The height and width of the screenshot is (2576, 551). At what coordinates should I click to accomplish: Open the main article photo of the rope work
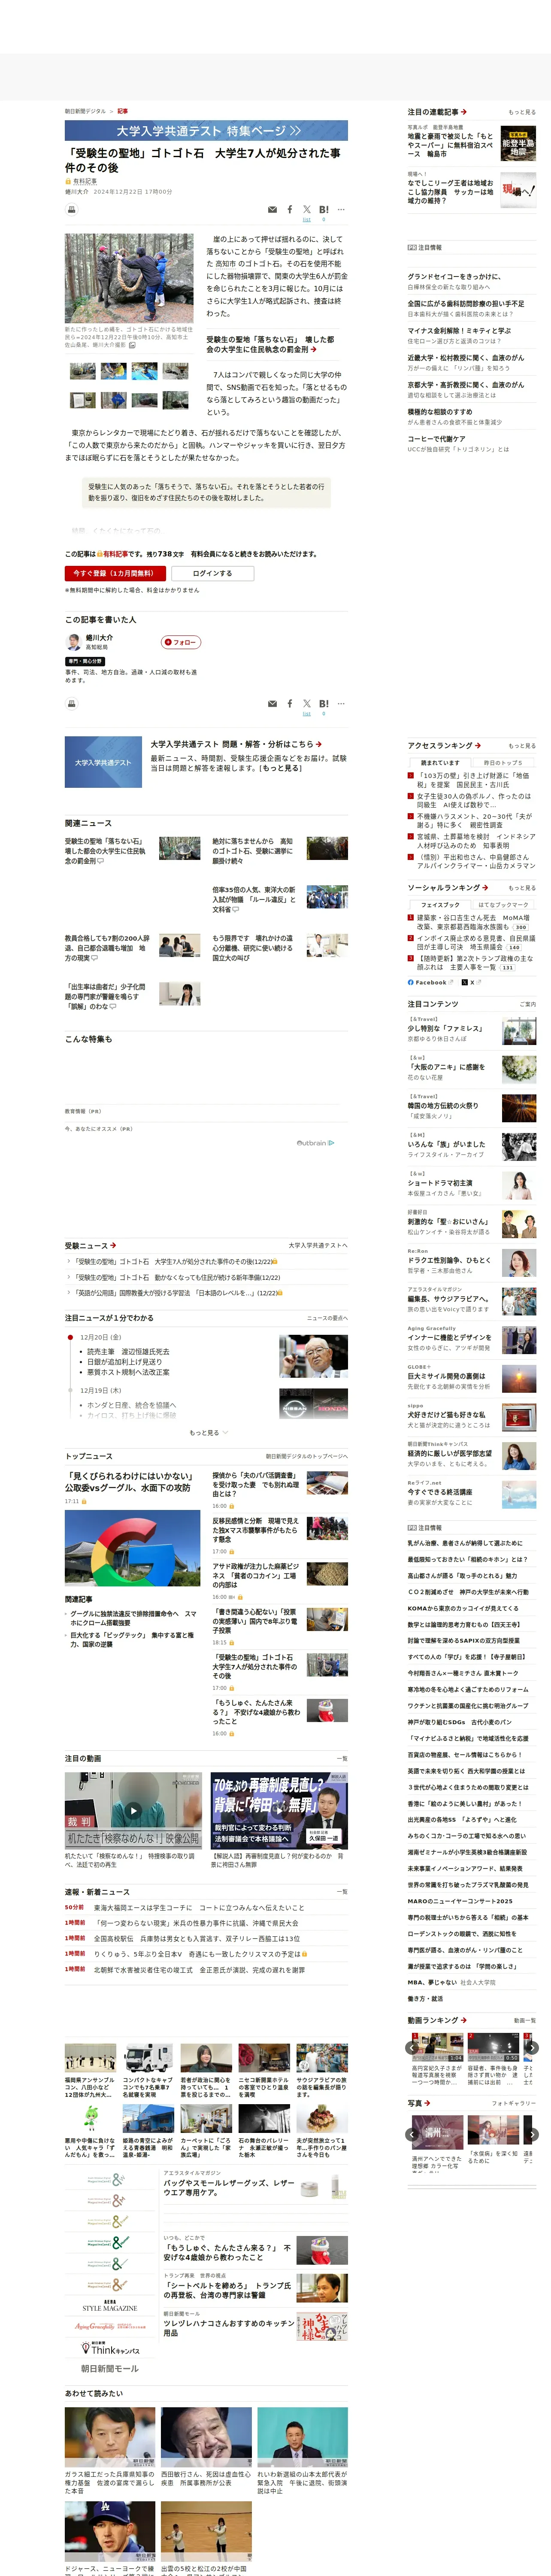pyautogui.click(x=129, y=278)
